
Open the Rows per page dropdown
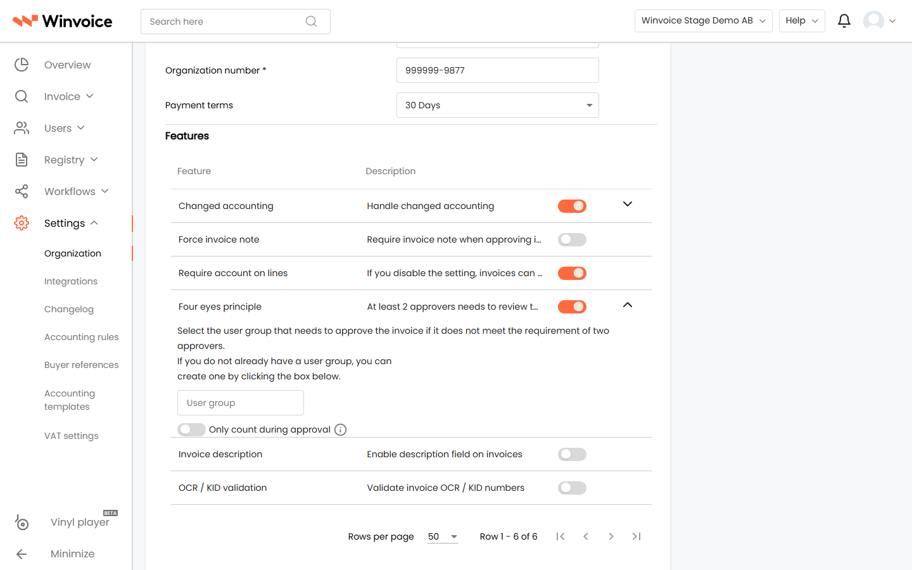443,536
